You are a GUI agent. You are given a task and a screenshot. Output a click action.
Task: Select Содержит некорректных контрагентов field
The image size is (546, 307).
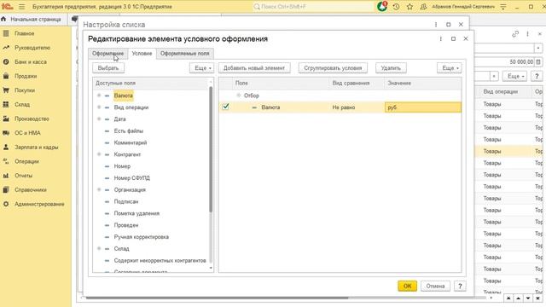tap(160, 260)
